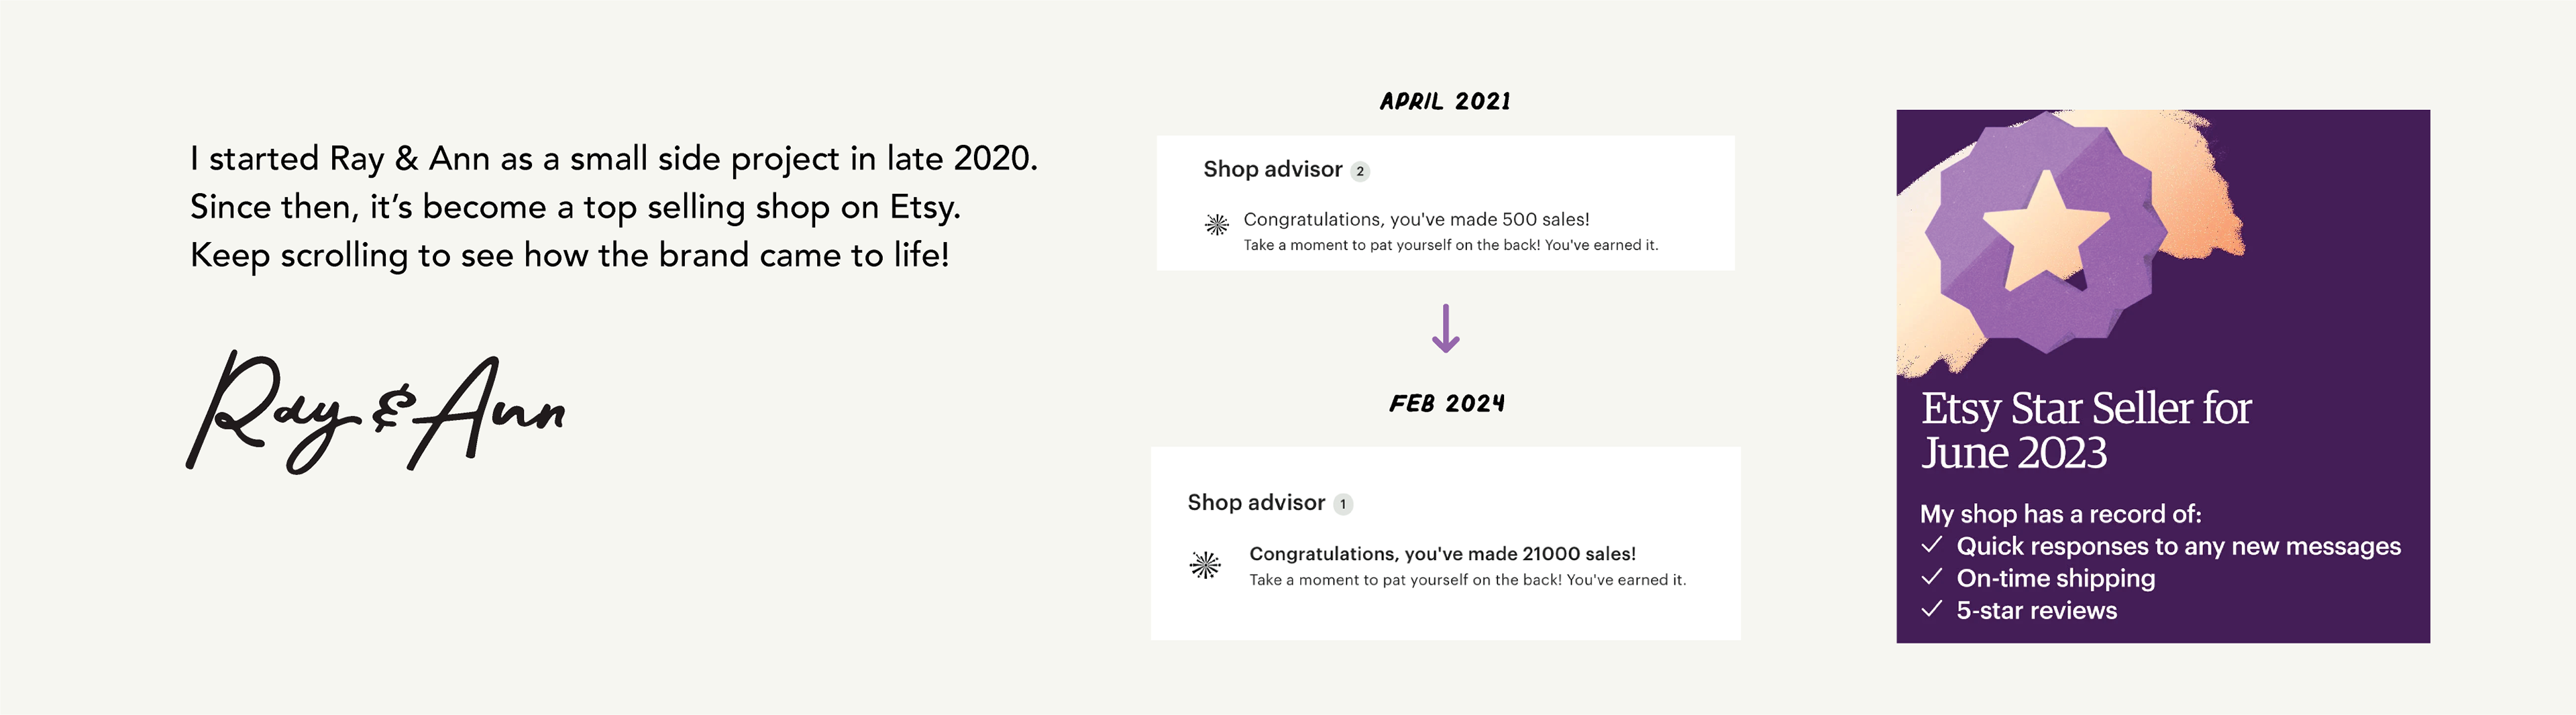This screenshot has height=715, width=2576.
Task: Click the 'Keep scrolling' intro sentence
Action: click(x=569, y=255)
